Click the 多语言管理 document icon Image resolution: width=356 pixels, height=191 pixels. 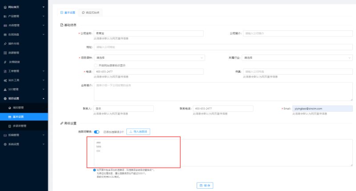(9, 126)
